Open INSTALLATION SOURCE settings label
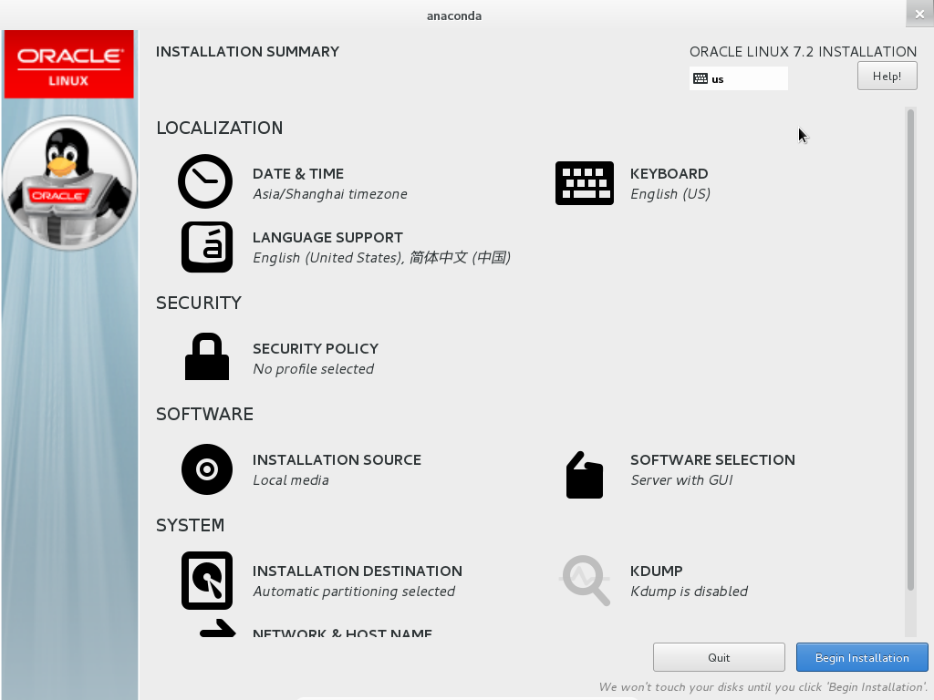The width and height of the screenshot is (934, 700). pyautogui.click(x=337, y=460)
